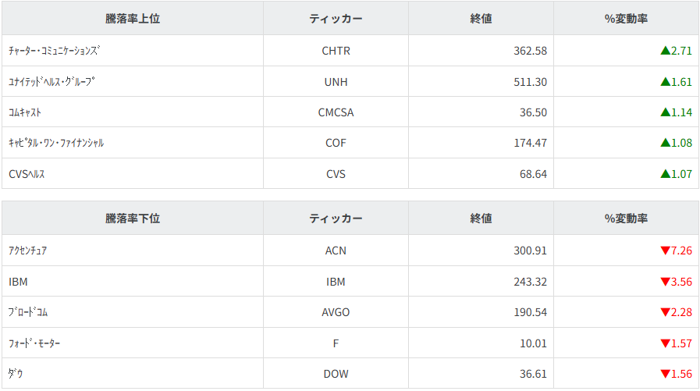Click red down arrow beside 2.28
Screen dimensions: 700x391
(x=665, y=312)
